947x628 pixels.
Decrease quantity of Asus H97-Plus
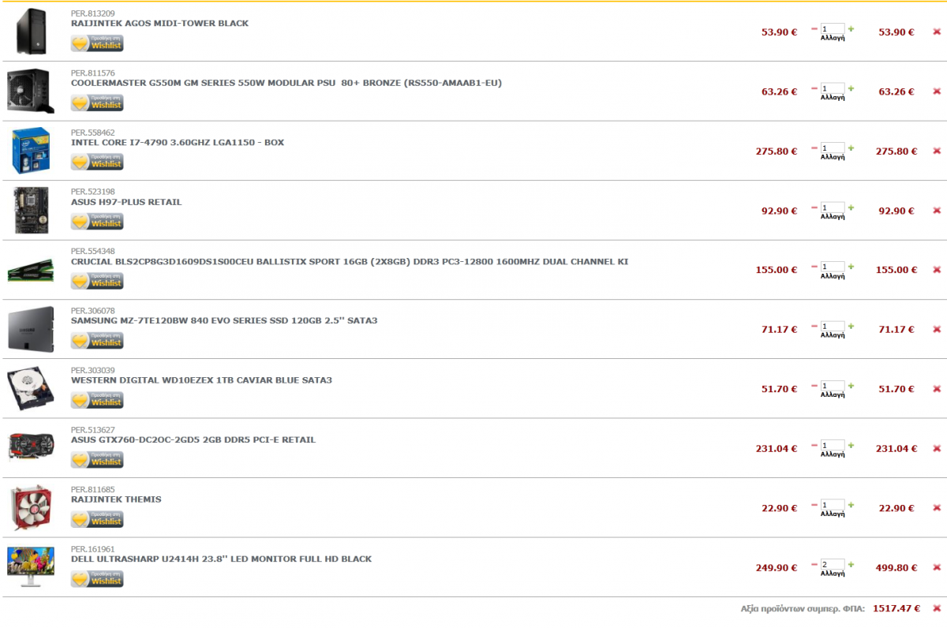point(814,207)
